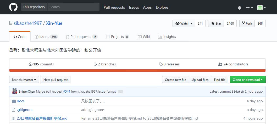Click the language color bar

pyautogui.click(x=137, y=71)
